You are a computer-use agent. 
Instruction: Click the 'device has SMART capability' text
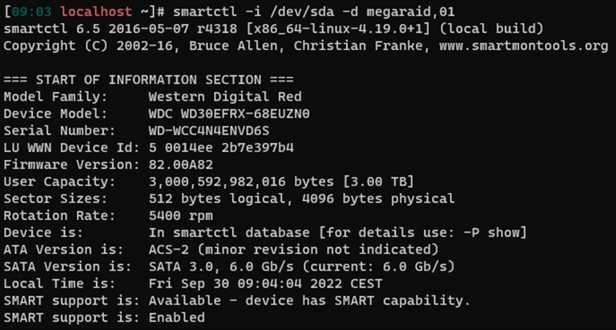click(x=358, y=301)
